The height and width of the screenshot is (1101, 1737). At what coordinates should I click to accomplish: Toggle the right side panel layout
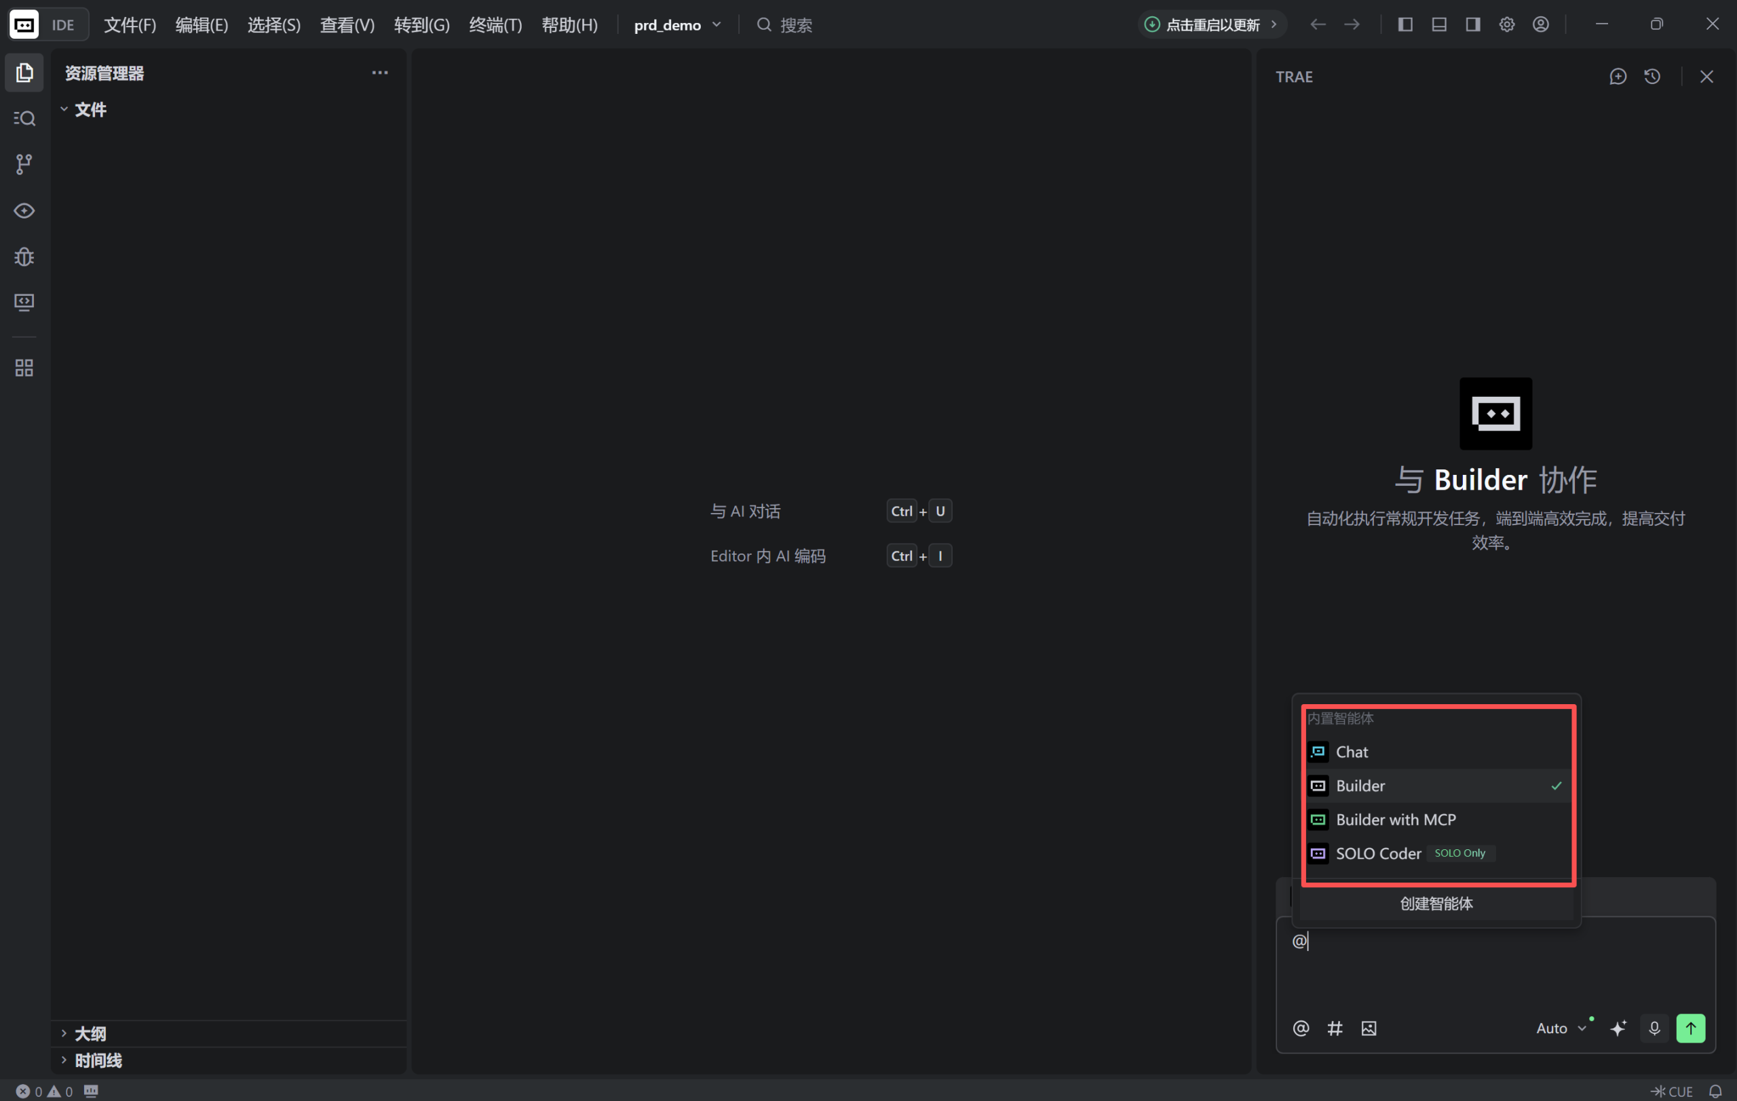coord(1472,24)
